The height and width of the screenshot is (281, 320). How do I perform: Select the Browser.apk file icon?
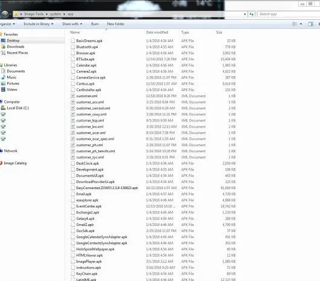pyautogui.click(x=72, y=53)
